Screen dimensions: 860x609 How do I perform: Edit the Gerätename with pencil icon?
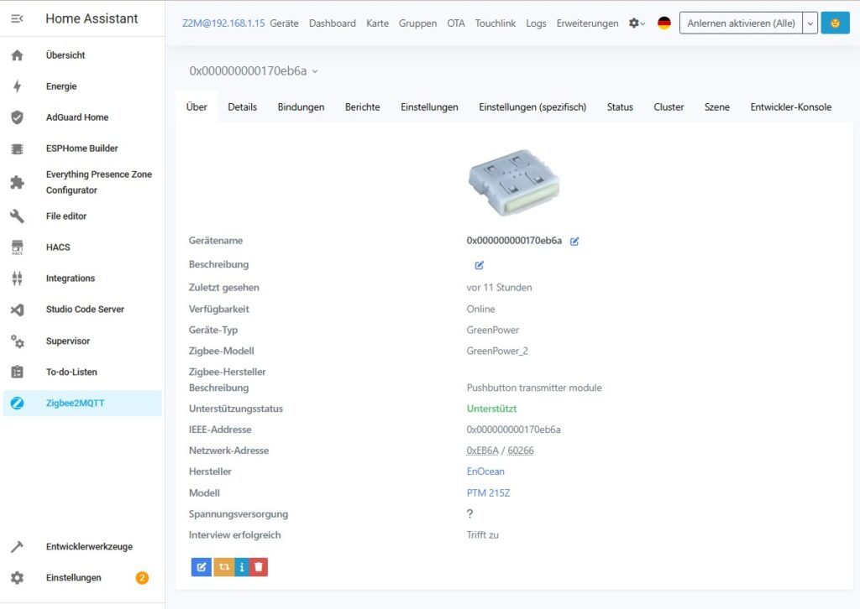tap(574, 241)
